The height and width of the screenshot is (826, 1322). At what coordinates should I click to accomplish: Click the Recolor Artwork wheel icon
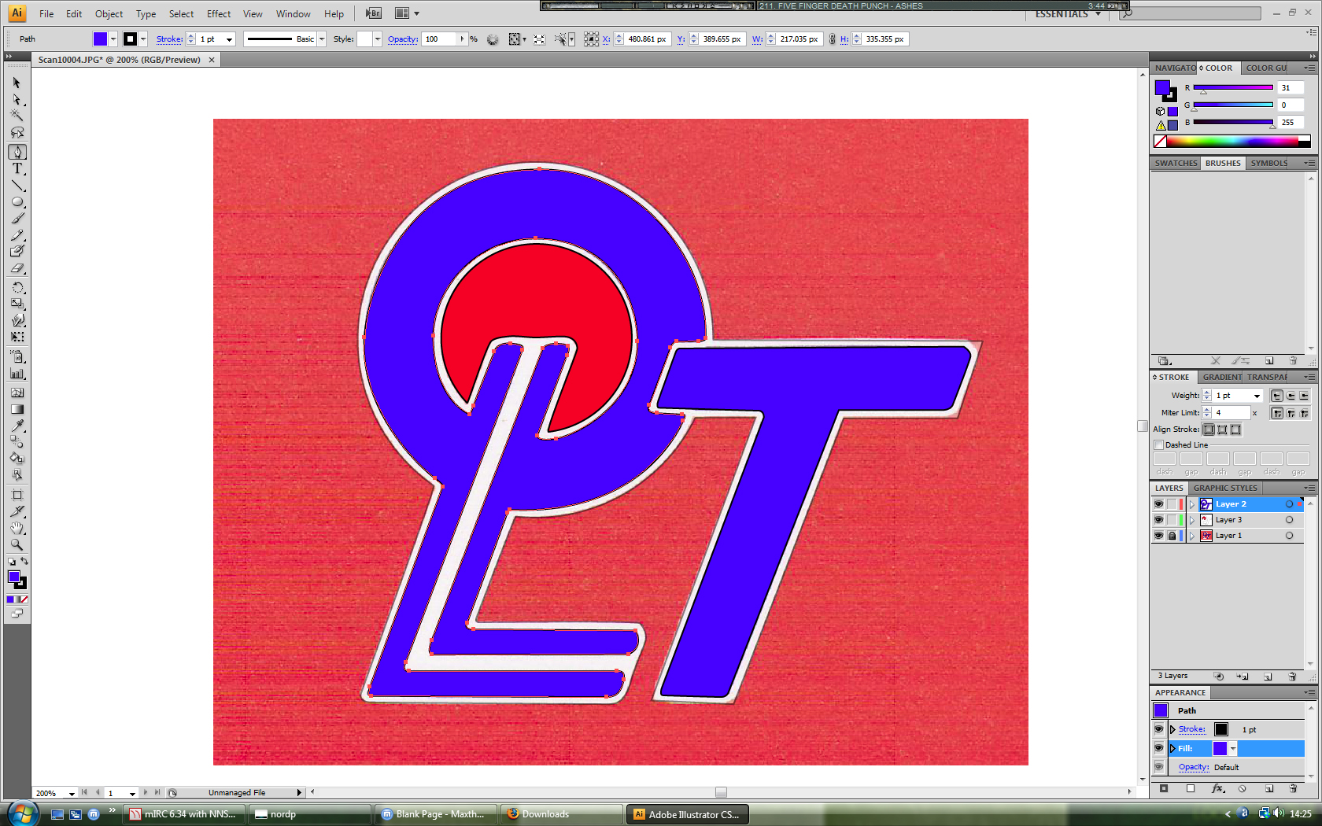point(493,39)
